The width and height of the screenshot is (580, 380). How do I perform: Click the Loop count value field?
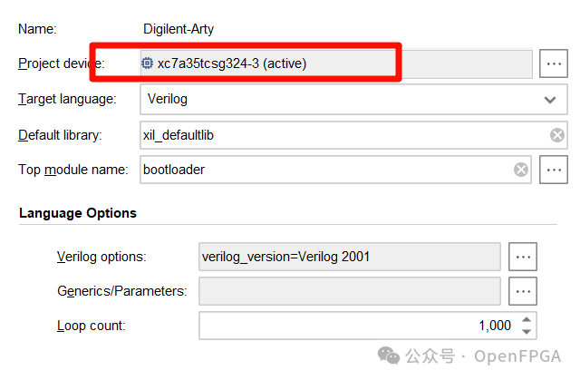(x=368, y=326)
